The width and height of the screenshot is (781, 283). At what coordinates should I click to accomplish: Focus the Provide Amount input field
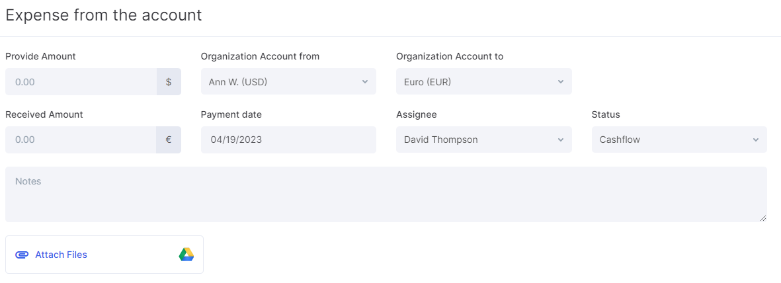[81, 82]
